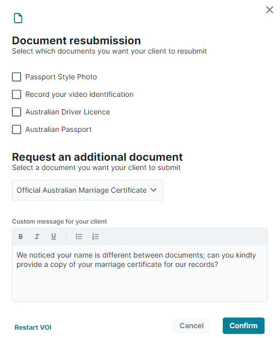The image size is (280, 338).
Task: Insert a bulleted list in message
Action: pyautogui.click(x=79, y=236)
